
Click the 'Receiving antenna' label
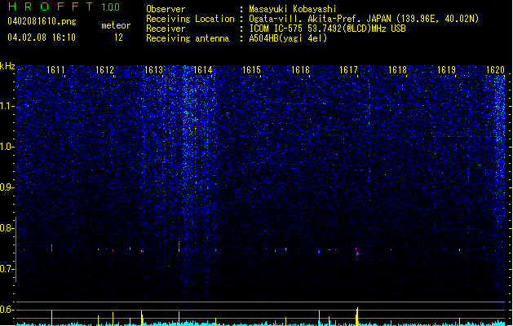[188, 38]
